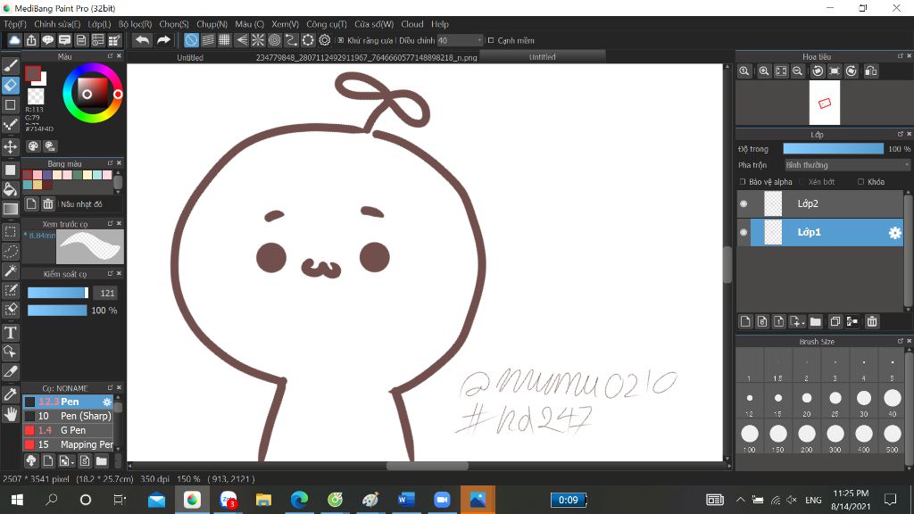Click the foreground brown color swatch
This screenshot has height=514, width=914.
(33, 73)
